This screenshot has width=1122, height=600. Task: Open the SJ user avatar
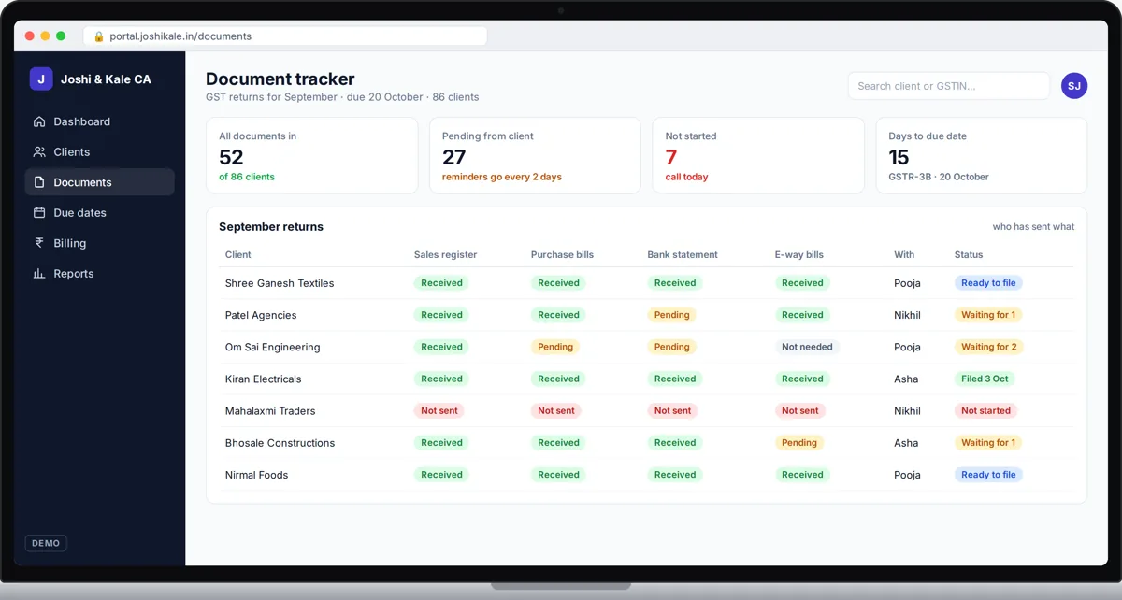coord(1074,86)
